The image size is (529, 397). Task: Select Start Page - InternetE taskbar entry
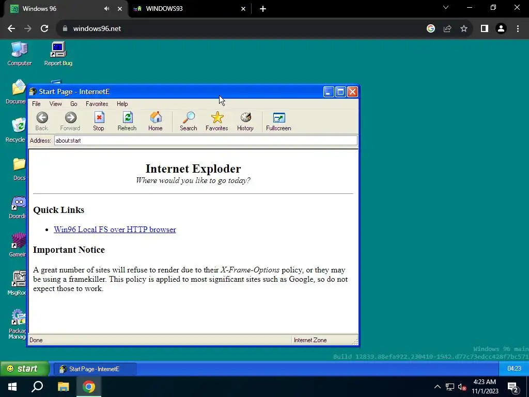coord(95,369)
